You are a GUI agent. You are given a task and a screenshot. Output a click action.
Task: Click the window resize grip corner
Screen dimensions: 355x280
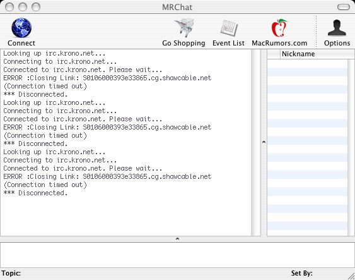(351, 276)
